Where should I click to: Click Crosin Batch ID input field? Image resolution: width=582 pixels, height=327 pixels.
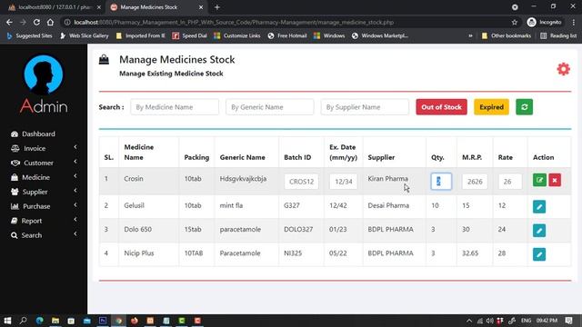coord(301,182)
